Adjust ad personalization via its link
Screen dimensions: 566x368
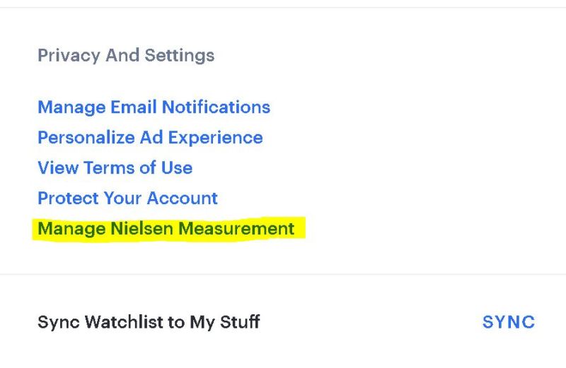point(150,138)
